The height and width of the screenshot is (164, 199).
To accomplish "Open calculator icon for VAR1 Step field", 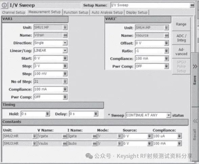I will pyautogui.click(x=65, y=74).
